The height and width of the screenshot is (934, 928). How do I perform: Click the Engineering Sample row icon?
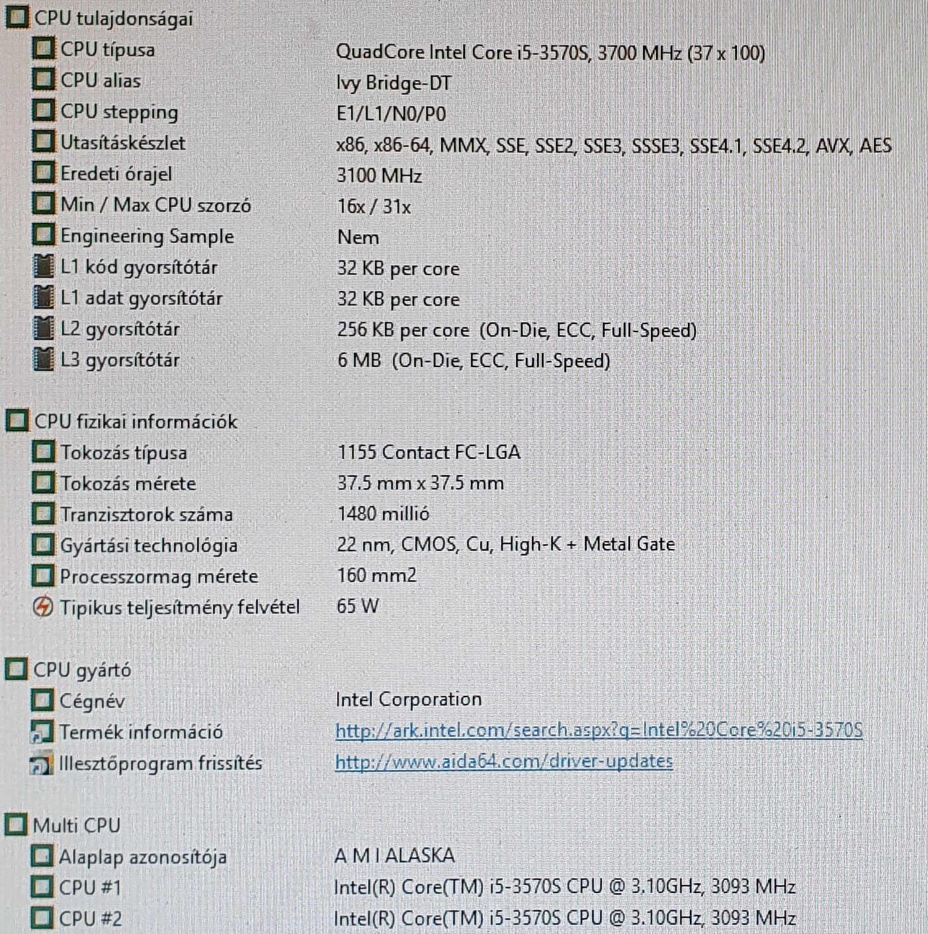point(44,235)
